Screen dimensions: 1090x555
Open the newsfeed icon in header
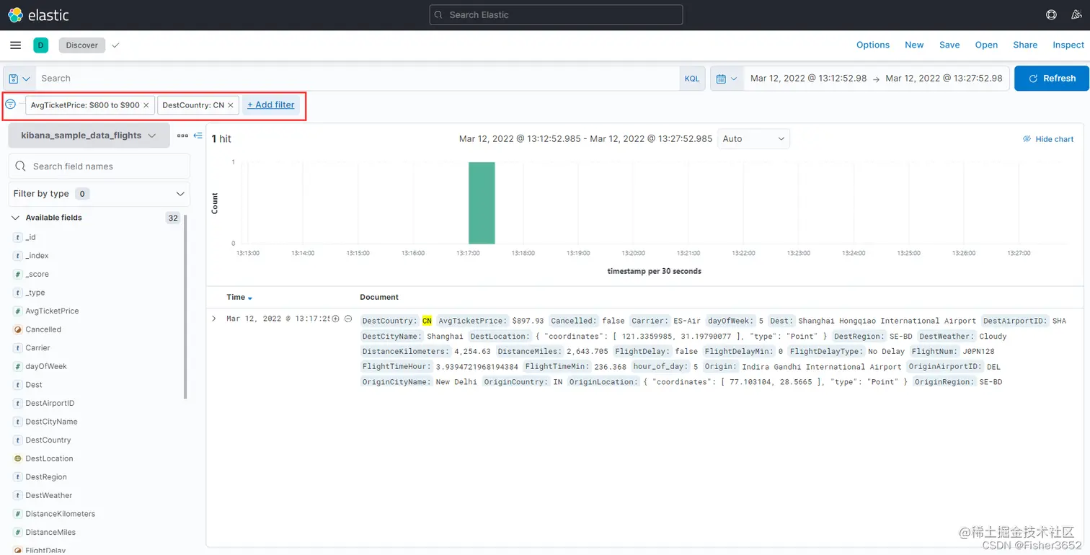coord(1075,14)
